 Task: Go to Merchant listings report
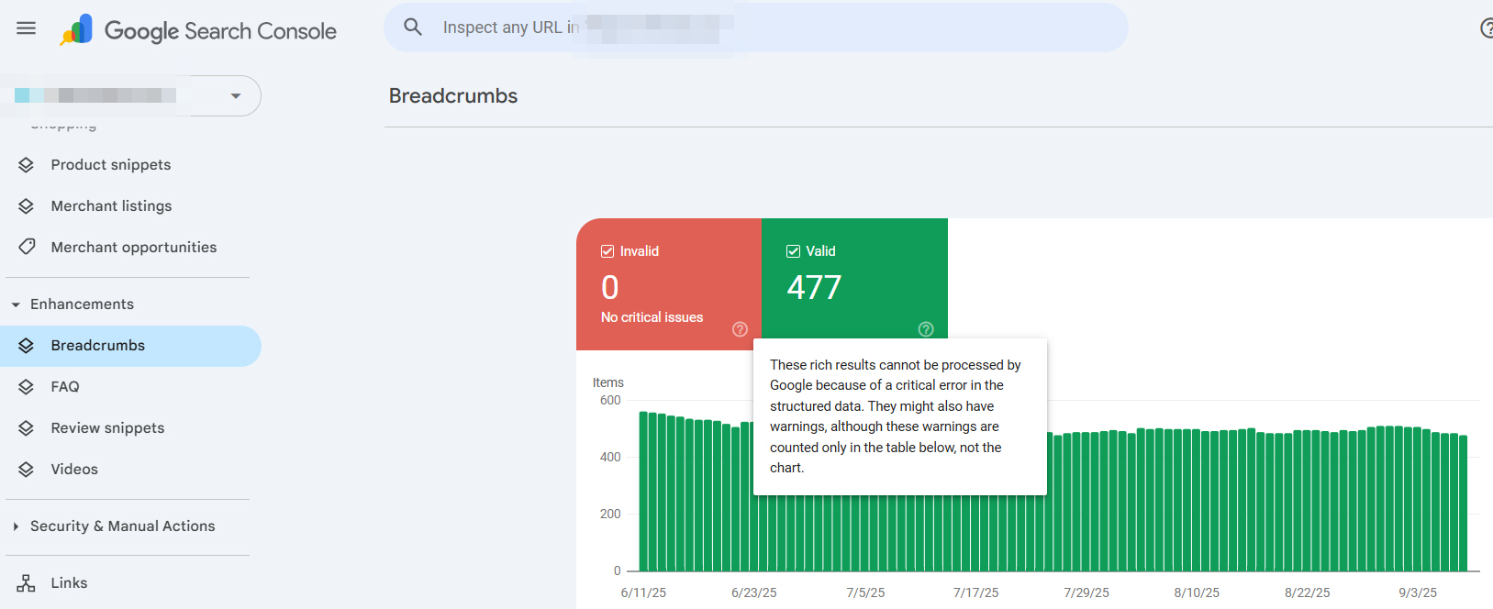coord(111,206)
